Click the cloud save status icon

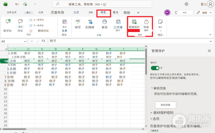pyautogui.click(x=25, y=4)
